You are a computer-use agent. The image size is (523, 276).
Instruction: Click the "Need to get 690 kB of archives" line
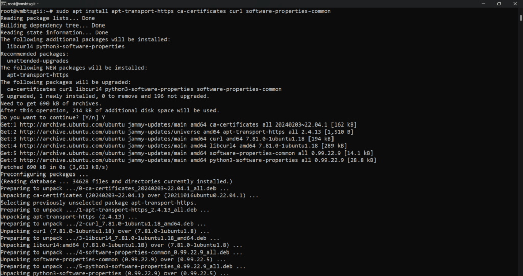click(50, 103)
